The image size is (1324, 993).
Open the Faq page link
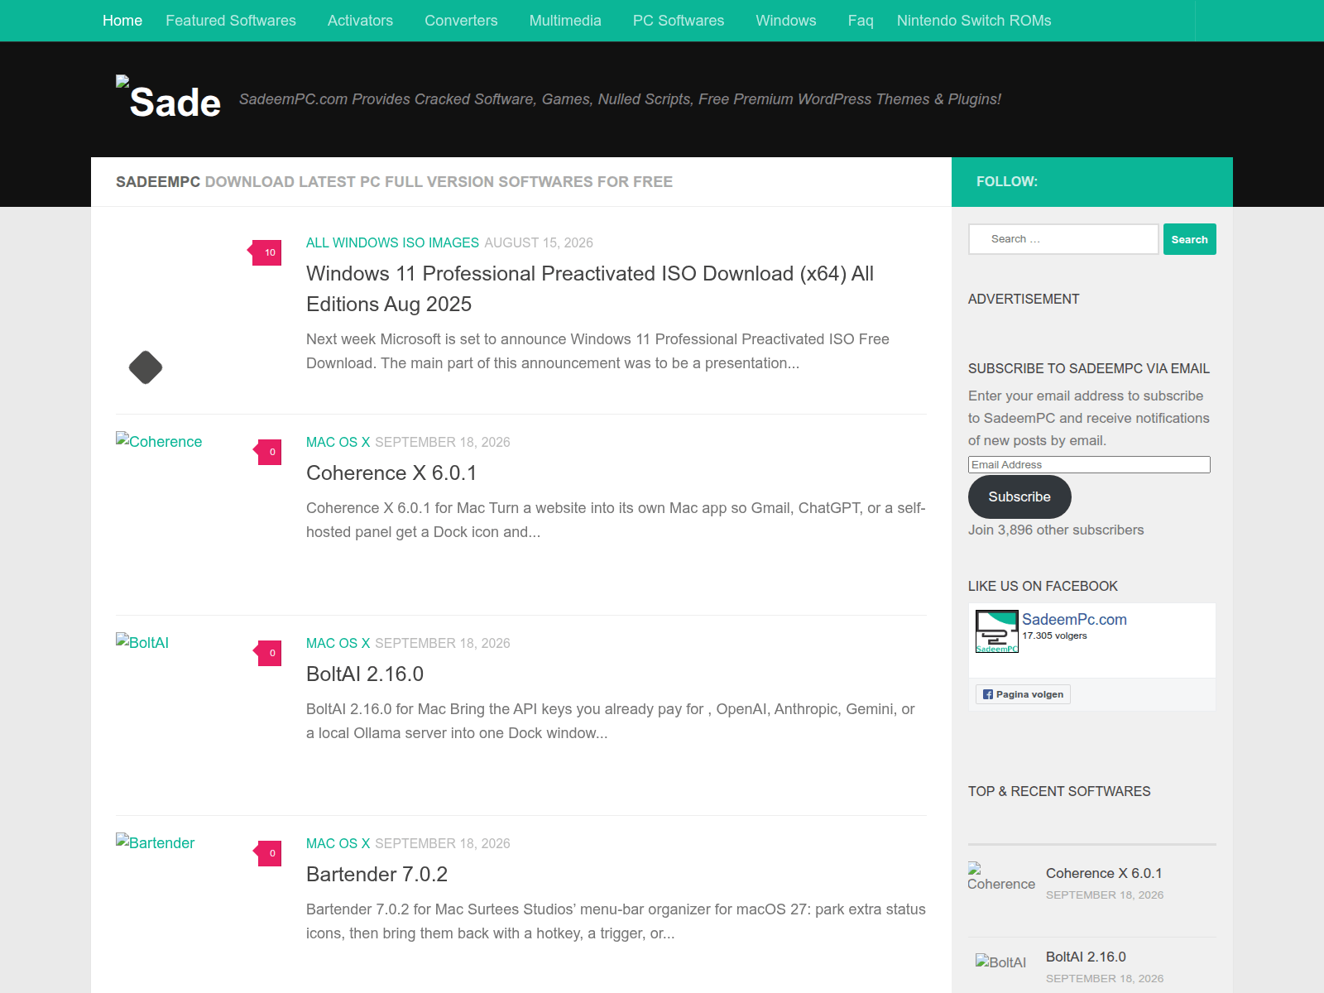pyautogui.click(x=861, y=21)
